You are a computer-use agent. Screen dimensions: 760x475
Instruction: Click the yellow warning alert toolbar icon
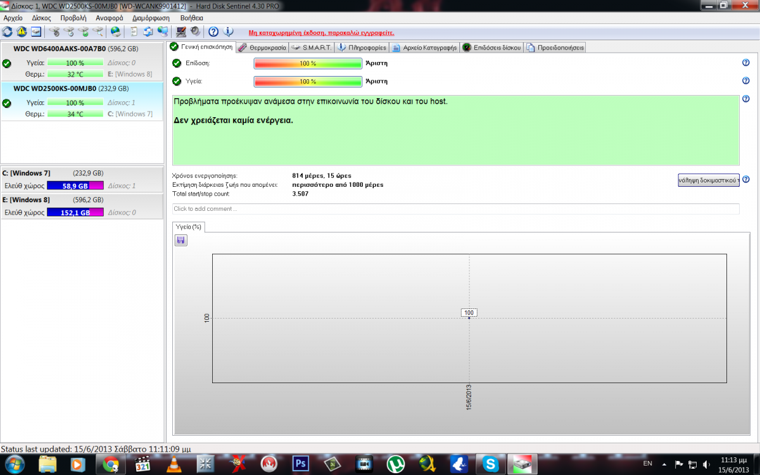(x=22, y=31)
